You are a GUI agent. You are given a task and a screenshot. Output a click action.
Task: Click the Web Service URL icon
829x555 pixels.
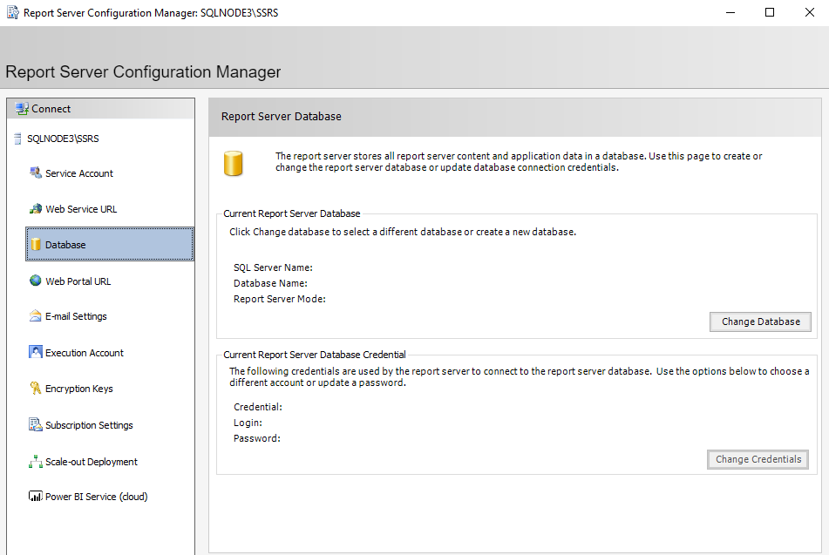pyautogui.click(x=36, y=209)
